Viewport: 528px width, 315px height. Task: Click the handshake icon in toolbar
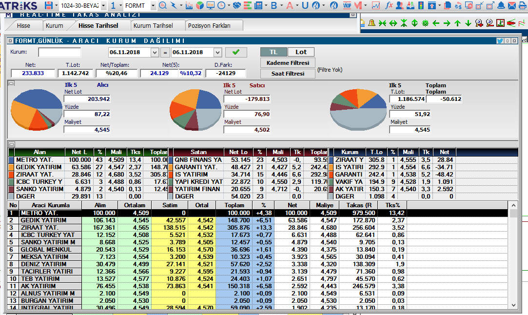pos(237,5)
